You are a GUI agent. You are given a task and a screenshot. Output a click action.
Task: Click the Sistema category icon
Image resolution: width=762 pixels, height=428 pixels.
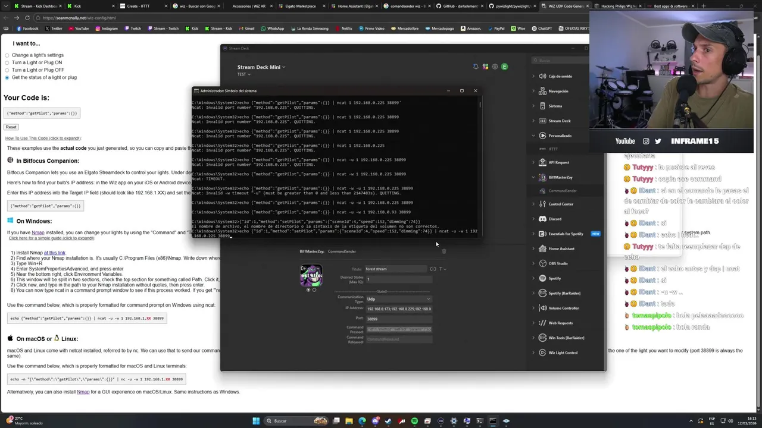pos(542,106)
